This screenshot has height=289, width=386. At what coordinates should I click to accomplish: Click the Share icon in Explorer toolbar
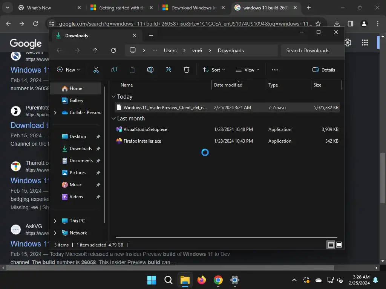coord(168,70)
